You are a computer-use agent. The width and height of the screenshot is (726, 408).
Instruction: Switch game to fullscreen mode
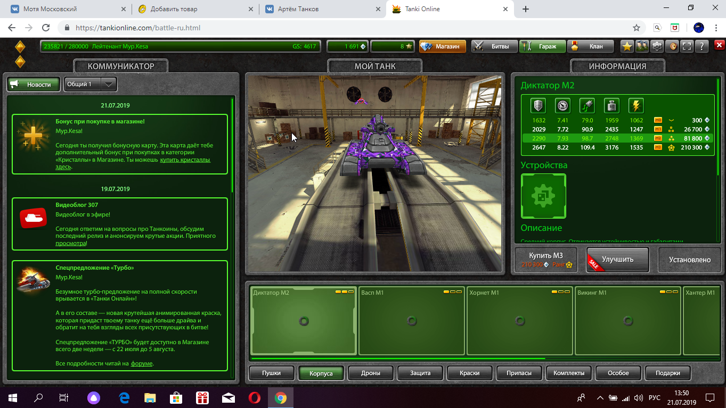point(688,46)
